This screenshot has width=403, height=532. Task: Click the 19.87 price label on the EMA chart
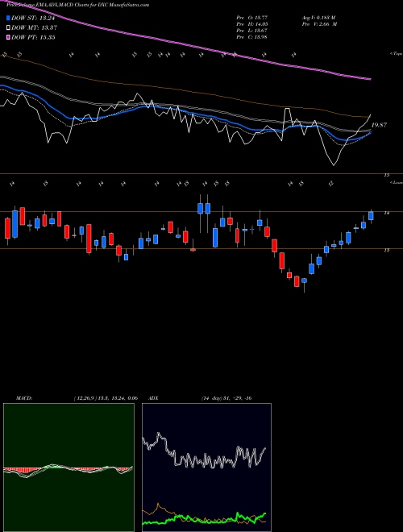click(379, 125)
